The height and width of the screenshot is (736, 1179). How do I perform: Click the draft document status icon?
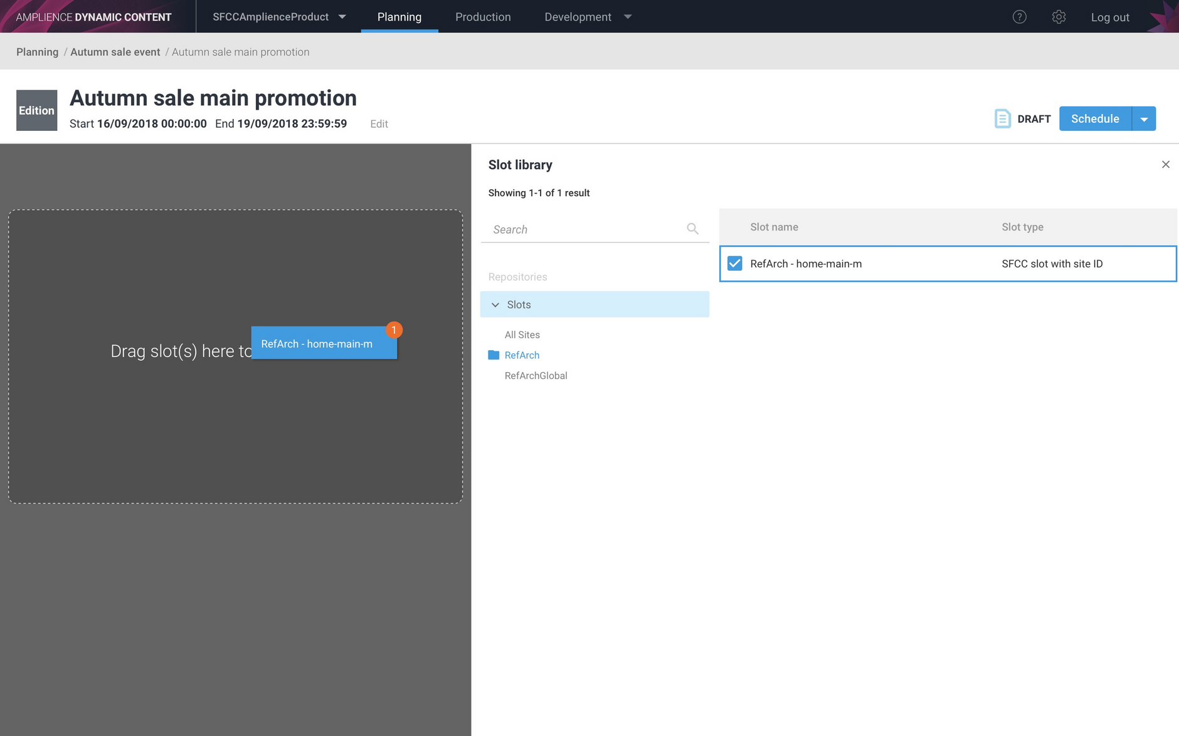[x=1002, y=118]
